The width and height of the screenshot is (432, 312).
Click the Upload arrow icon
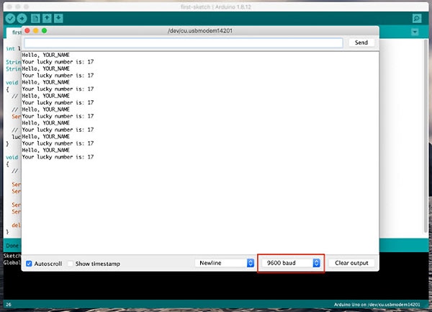22,17
